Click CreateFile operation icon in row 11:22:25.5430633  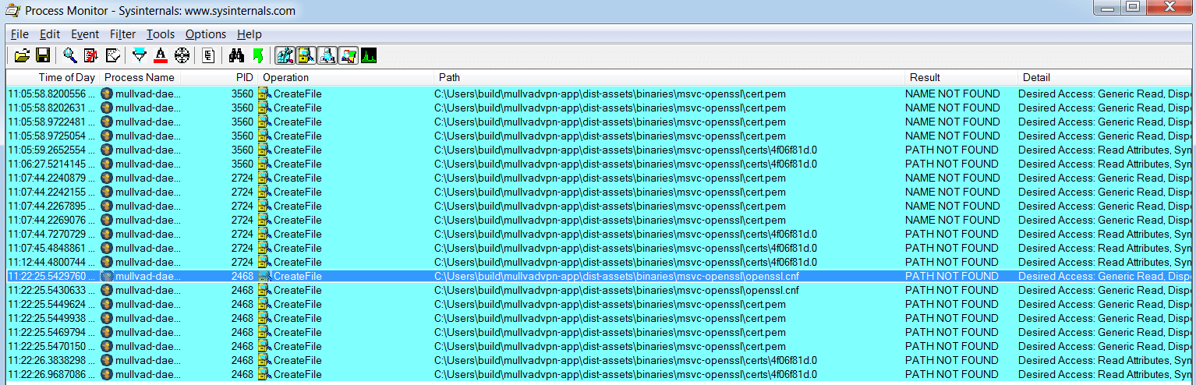(265, 290)
